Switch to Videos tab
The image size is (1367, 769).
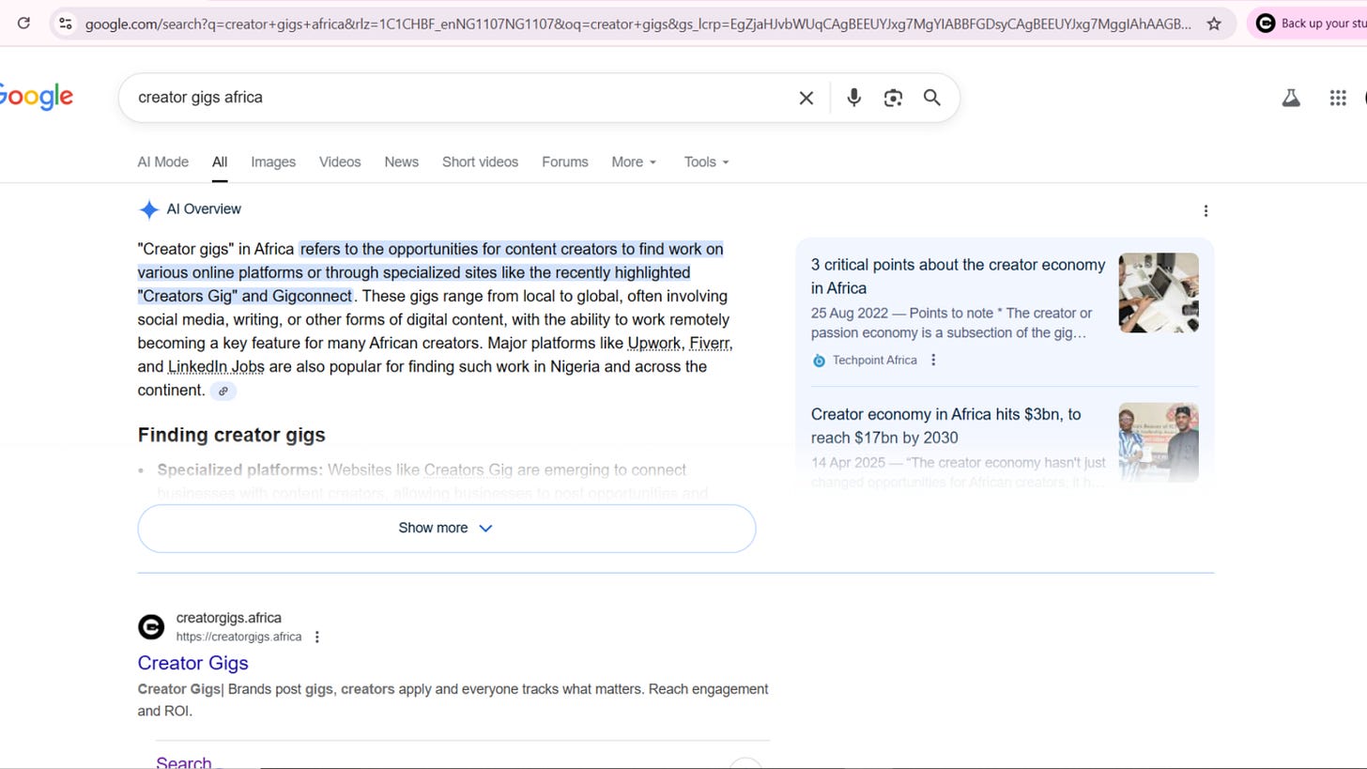pos(340,161)
